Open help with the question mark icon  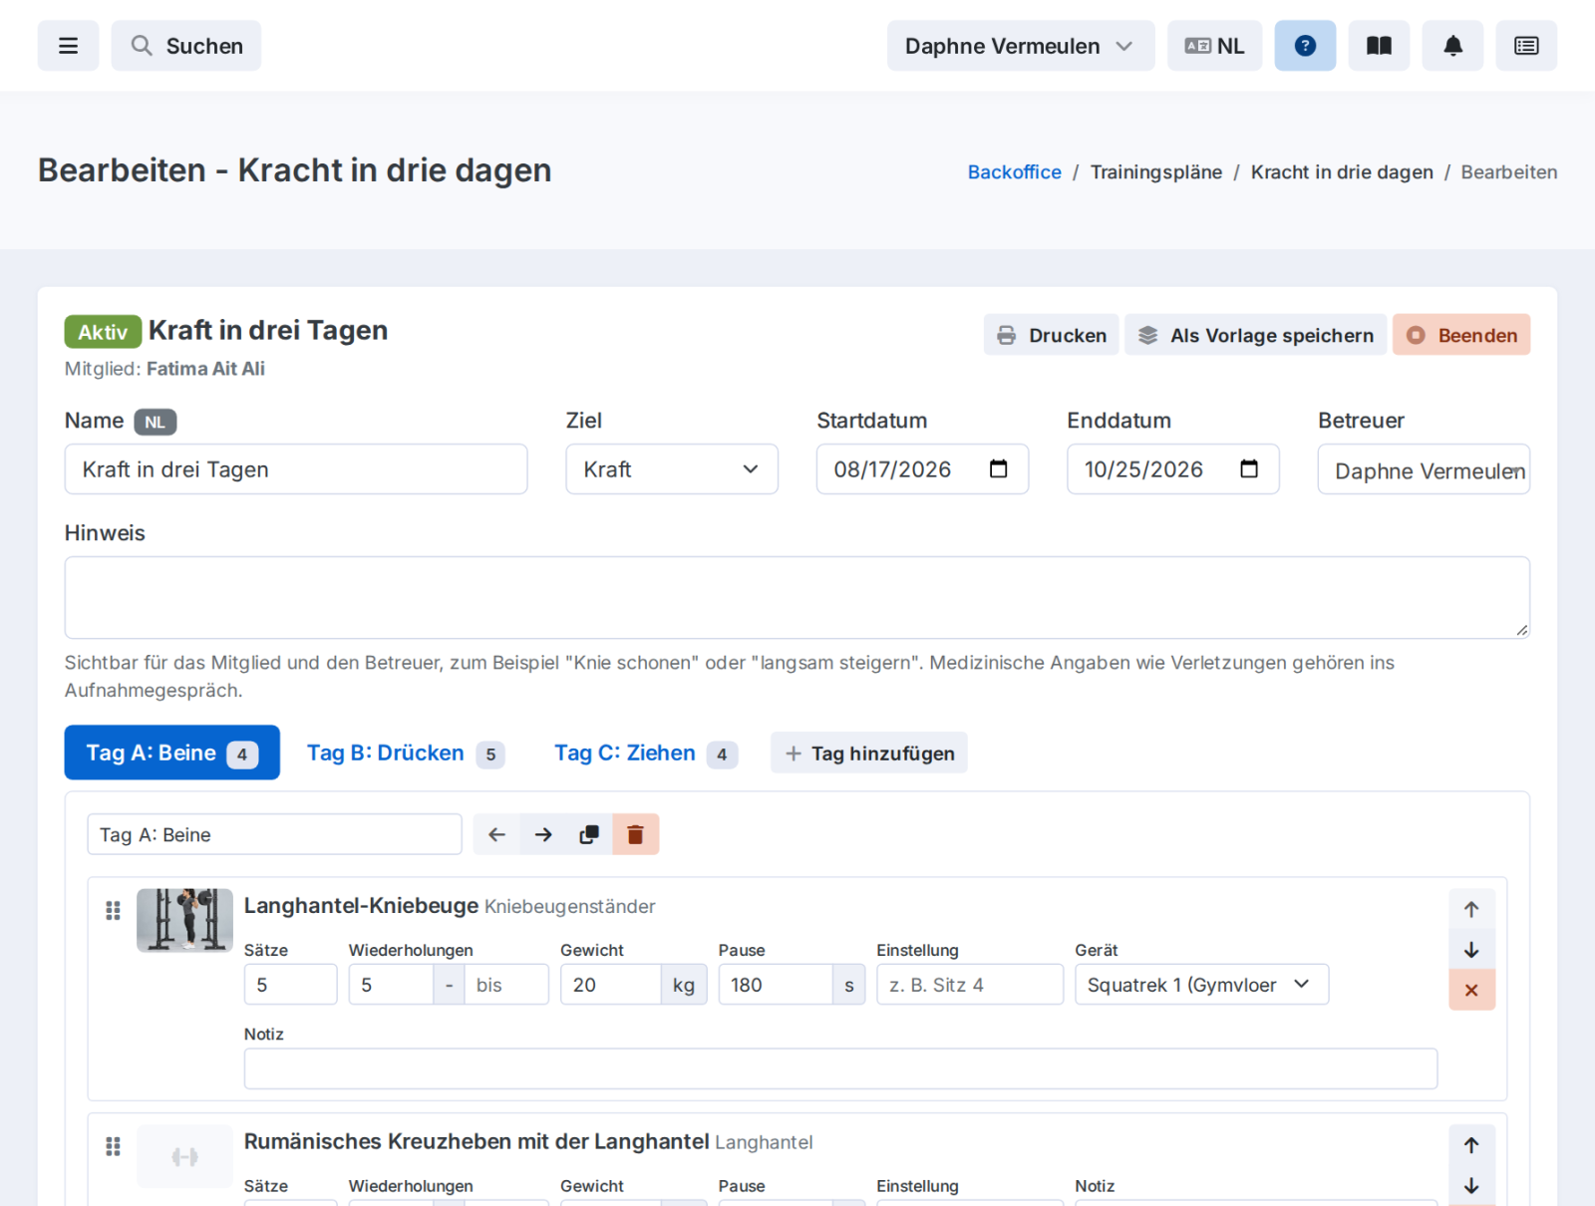[1305, 46]
